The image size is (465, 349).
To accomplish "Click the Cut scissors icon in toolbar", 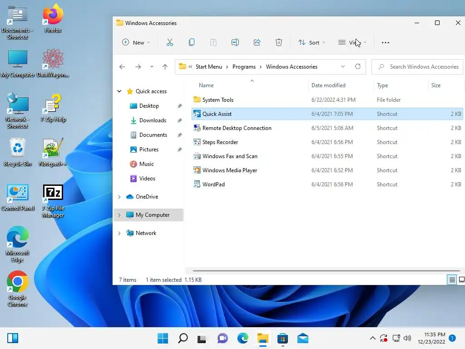I will [x=170, y=42].
